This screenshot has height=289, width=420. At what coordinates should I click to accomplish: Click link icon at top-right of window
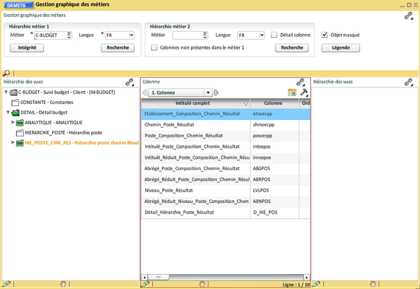[408, 16]
